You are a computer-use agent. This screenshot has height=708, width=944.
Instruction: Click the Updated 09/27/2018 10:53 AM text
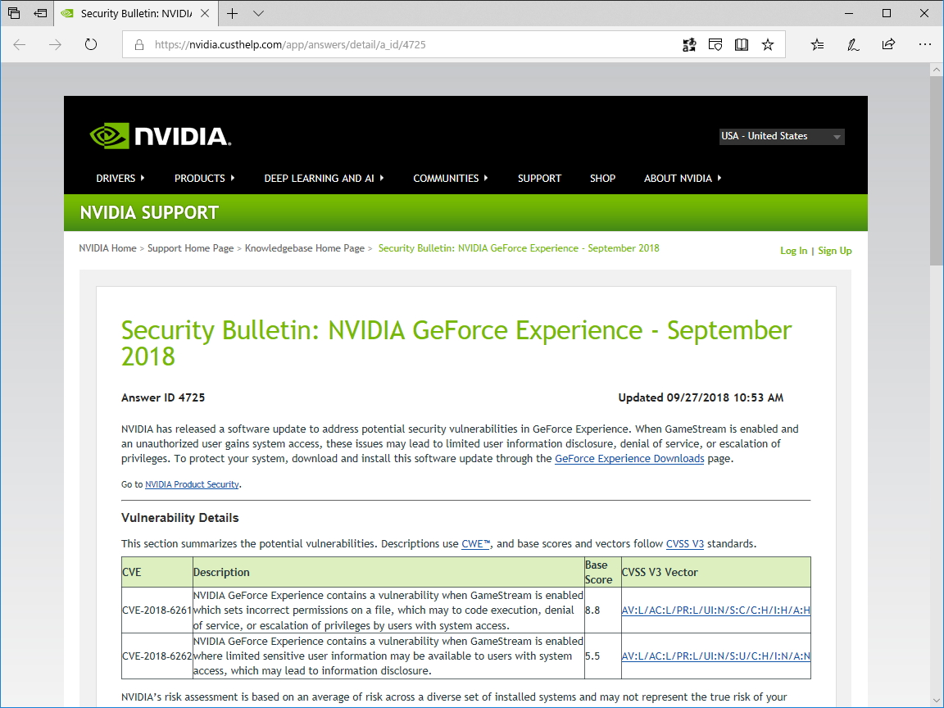point(701,398)
